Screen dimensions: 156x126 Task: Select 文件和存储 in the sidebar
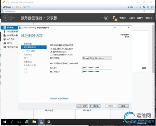coord(10,47)
